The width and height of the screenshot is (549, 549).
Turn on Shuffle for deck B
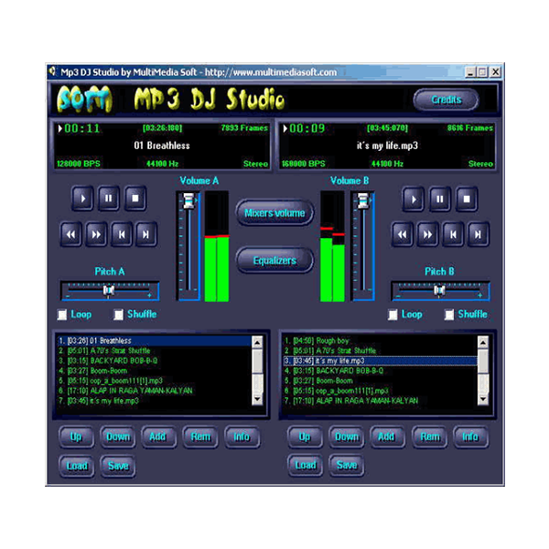pyautogui.click(x=450, y=315)
